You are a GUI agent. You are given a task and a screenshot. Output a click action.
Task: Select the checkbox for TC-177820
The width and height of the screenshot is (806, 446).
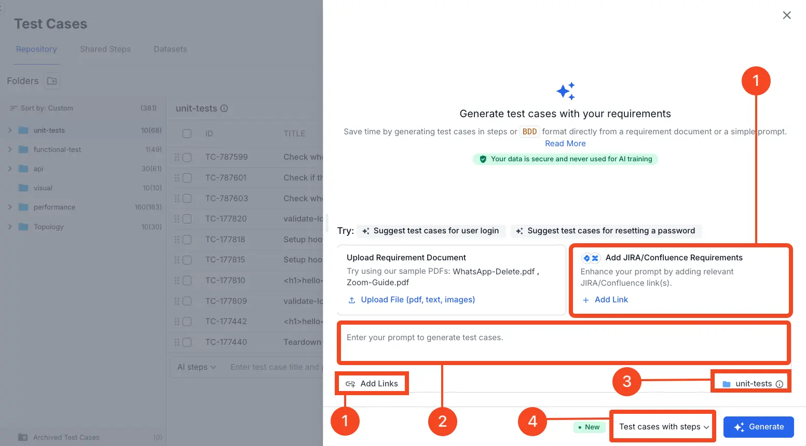187,219
